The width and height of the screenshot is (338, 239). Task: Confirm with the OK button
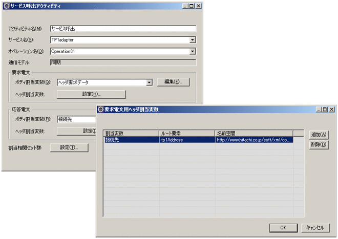tap(283, 228)
